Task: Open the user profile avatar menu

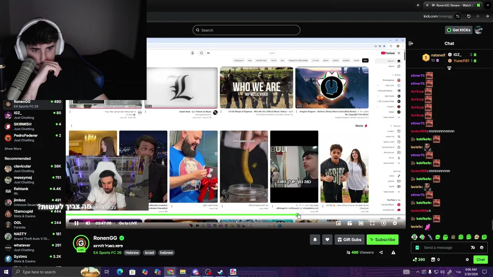Action: coord(478,30)
